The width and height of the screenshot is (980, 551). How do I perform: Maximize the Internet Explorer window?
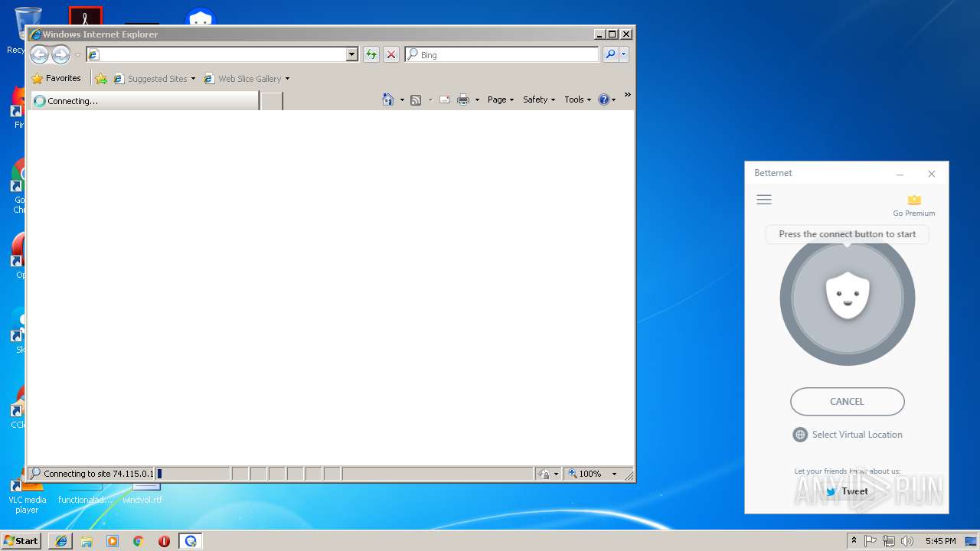tap(612, 34)
